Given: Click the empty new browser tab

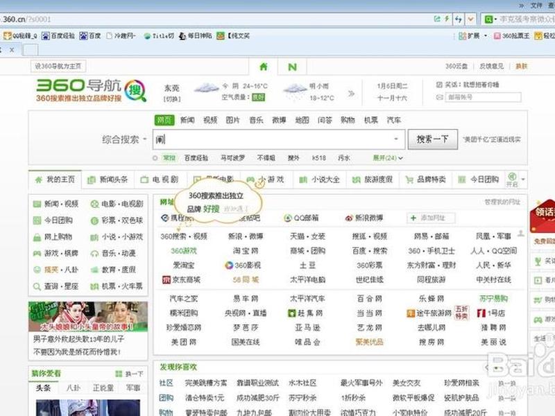Looking at the screenshot, I should [31, 50].
